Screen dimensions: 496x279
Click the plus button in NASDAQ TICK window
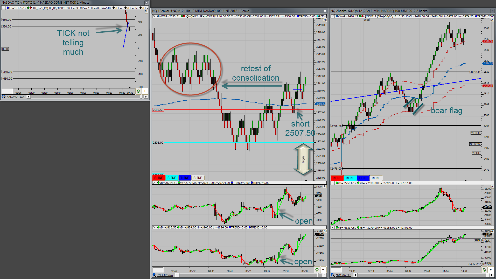tap(145, 91)
